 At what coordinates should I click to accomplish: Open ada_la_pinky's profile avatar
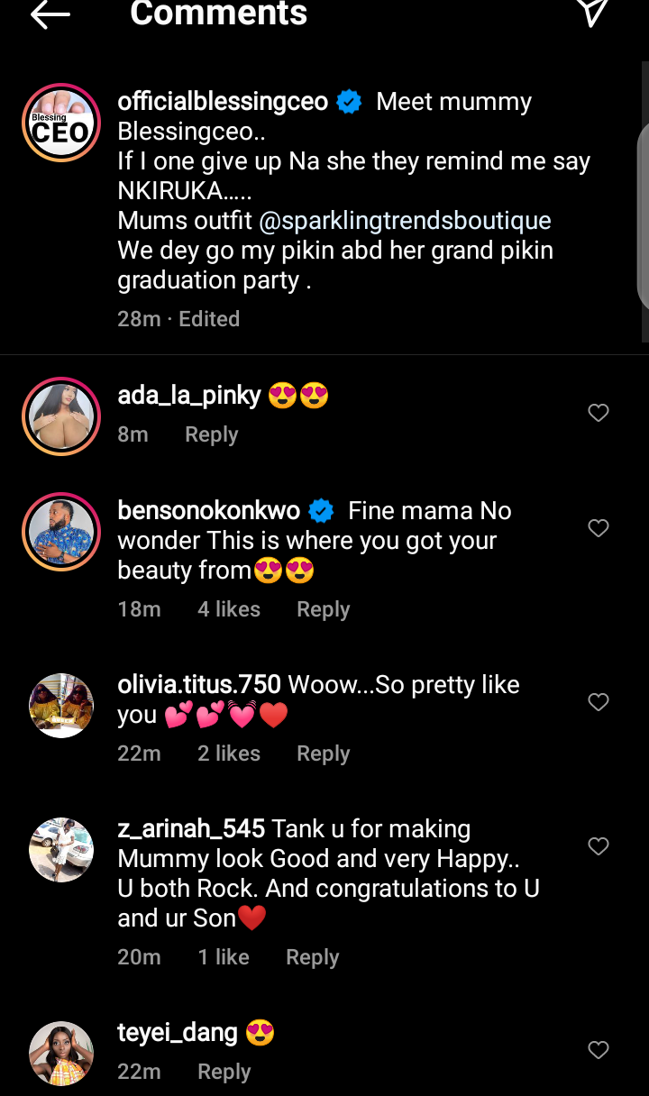[61, 415]
